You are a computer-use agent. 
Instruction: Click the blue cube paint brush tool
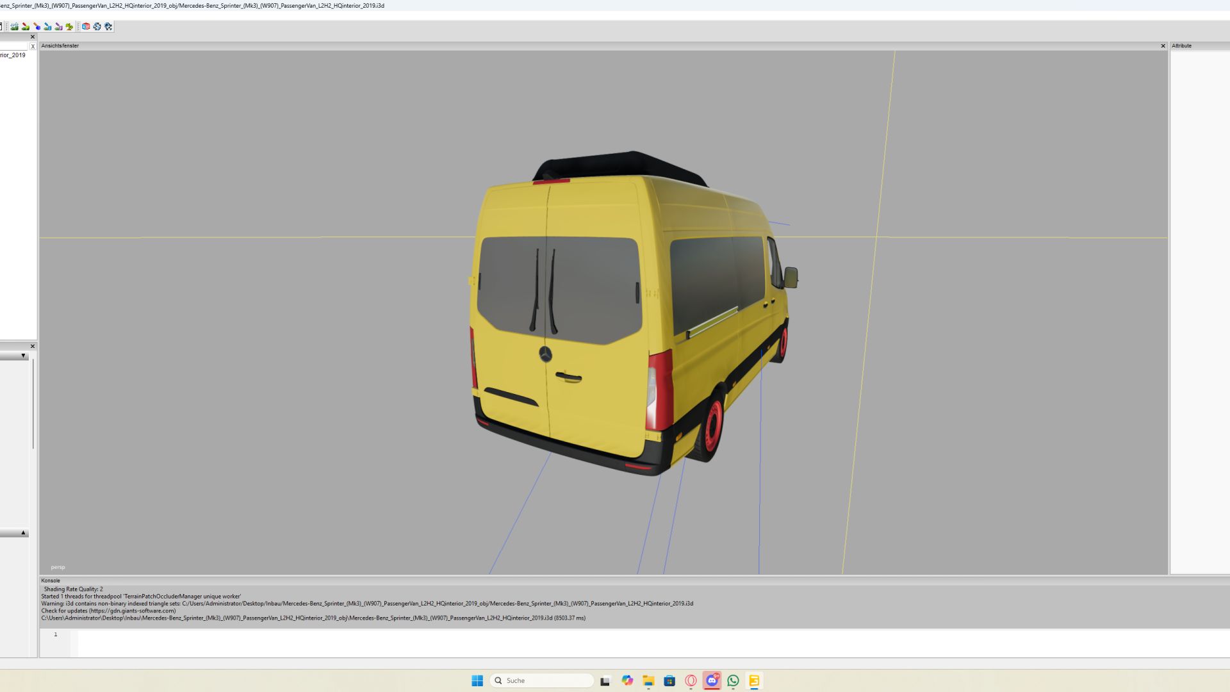[37, 26]
